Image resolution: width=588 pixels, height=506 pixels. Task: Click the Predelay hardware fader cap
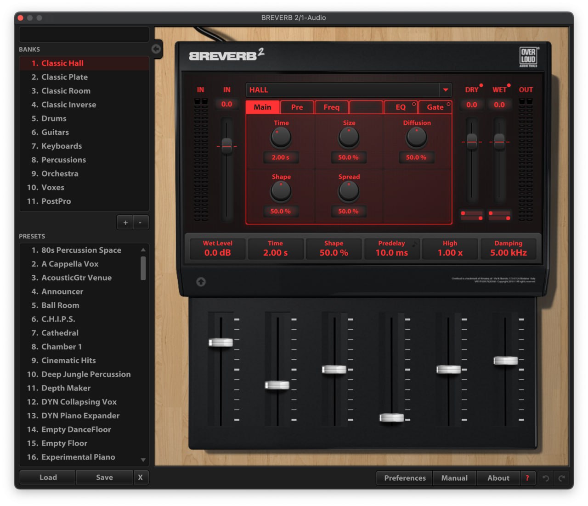pos(391,417)
